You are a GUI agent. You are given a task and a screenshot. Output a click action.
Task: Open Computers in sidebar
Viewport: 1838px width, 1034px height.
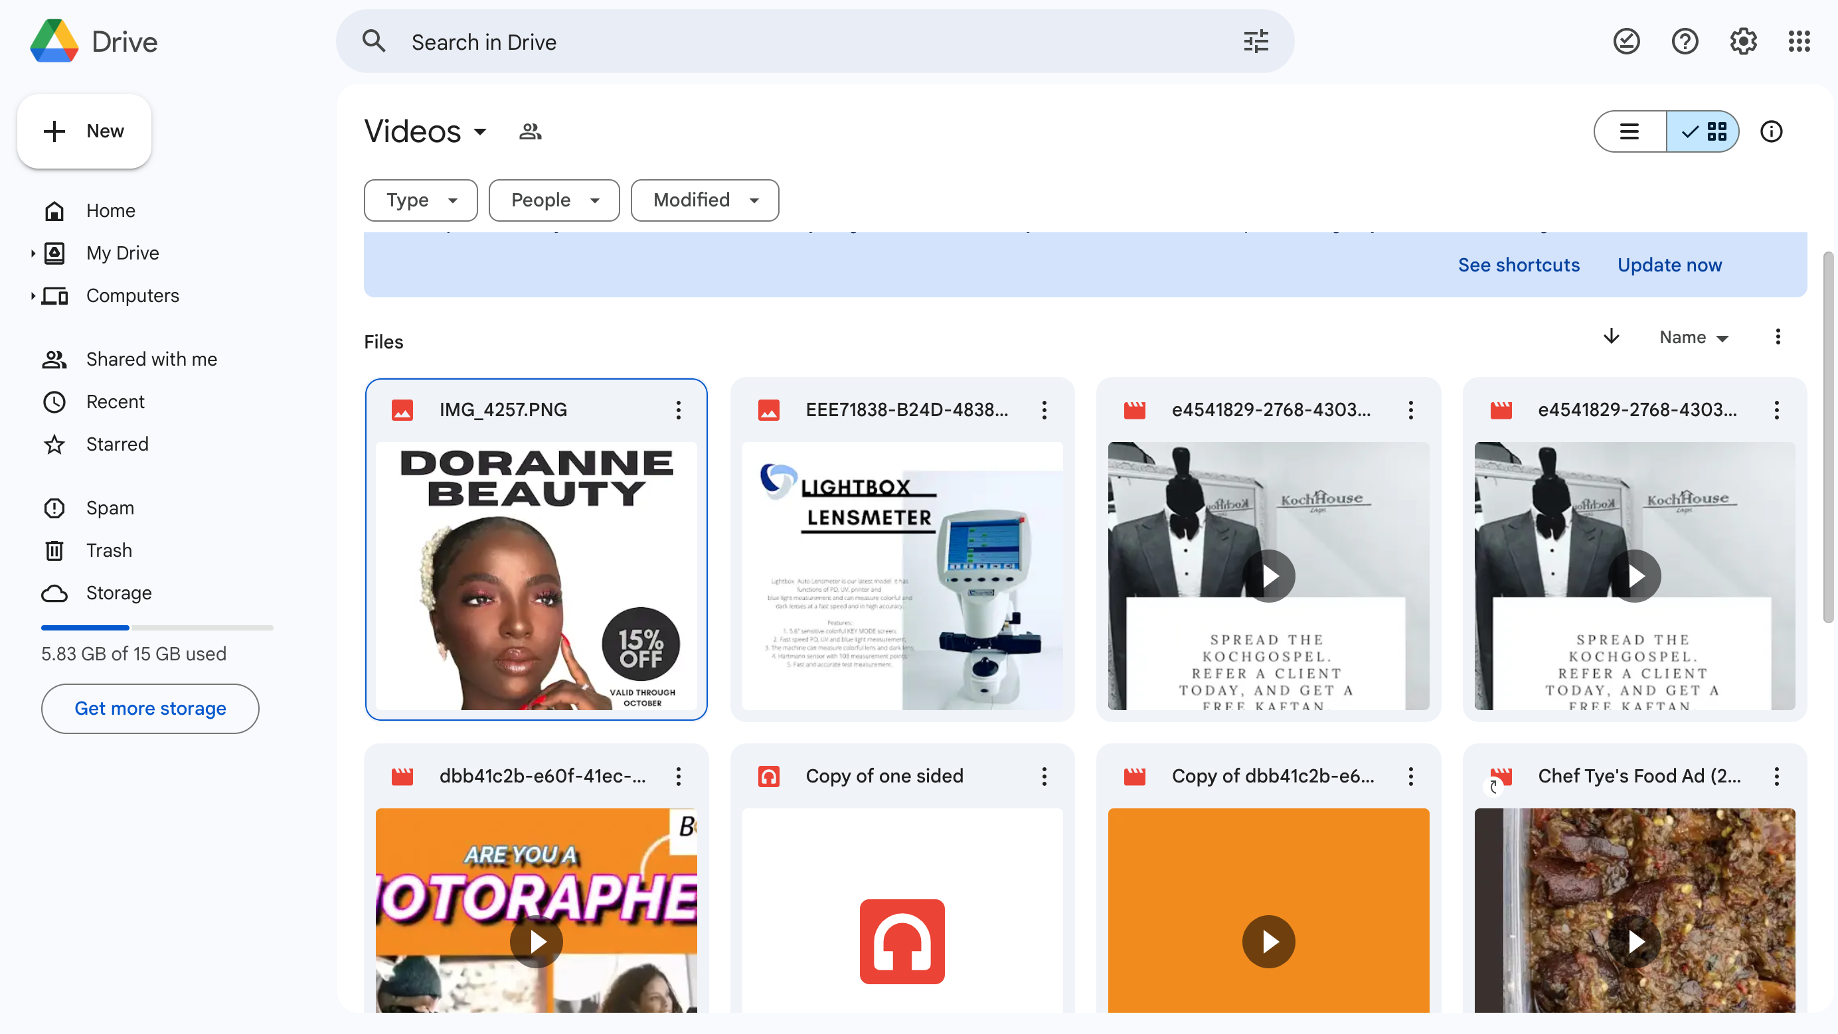coord(132,296)
